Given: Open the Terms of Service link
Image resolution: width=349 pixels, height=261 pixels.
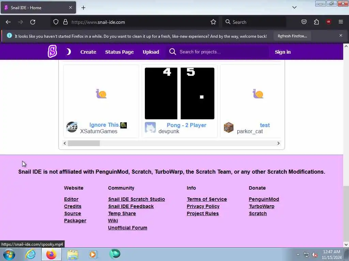Looking at the screenshot, I should click(207, 199).
